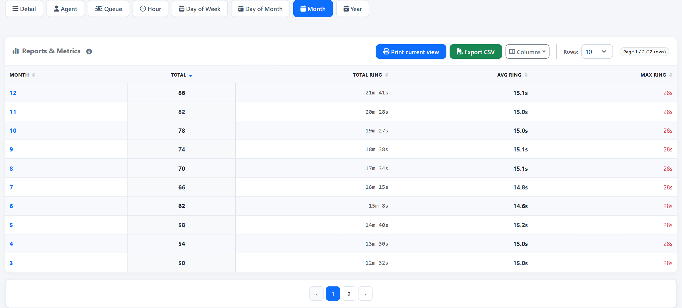Image resolution: width=682 pixels, height=308 pixels.
Task: Switch to the Agent tab
Action: pos(65,9)
